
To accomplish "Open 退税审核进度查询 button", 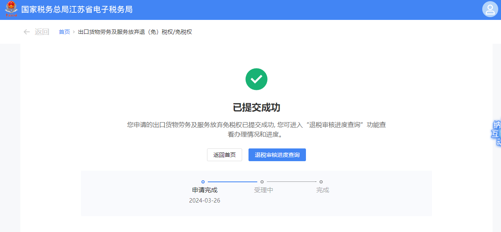I will [x=277, y=155].
